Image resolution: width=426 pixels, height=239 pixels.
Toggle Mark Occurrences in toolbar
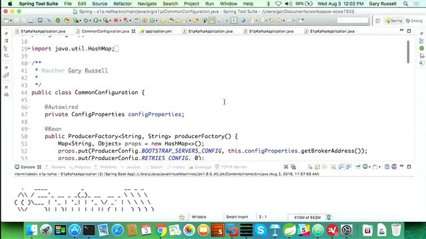pyautogui.click(x=212, y=21)
